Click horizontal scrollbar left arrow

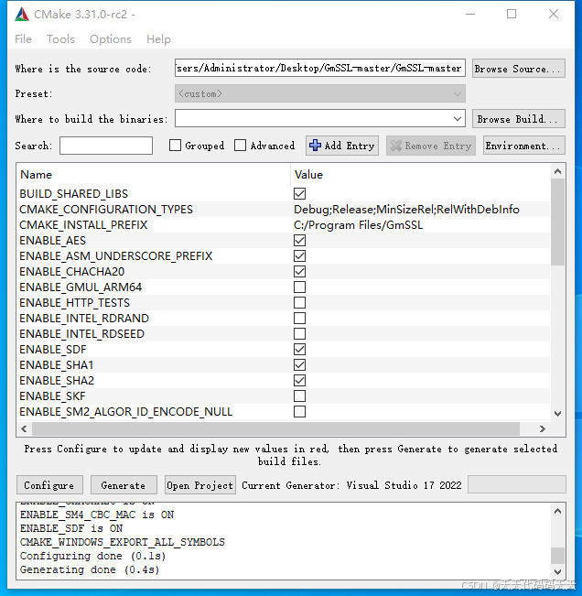(x=25, y=428)
